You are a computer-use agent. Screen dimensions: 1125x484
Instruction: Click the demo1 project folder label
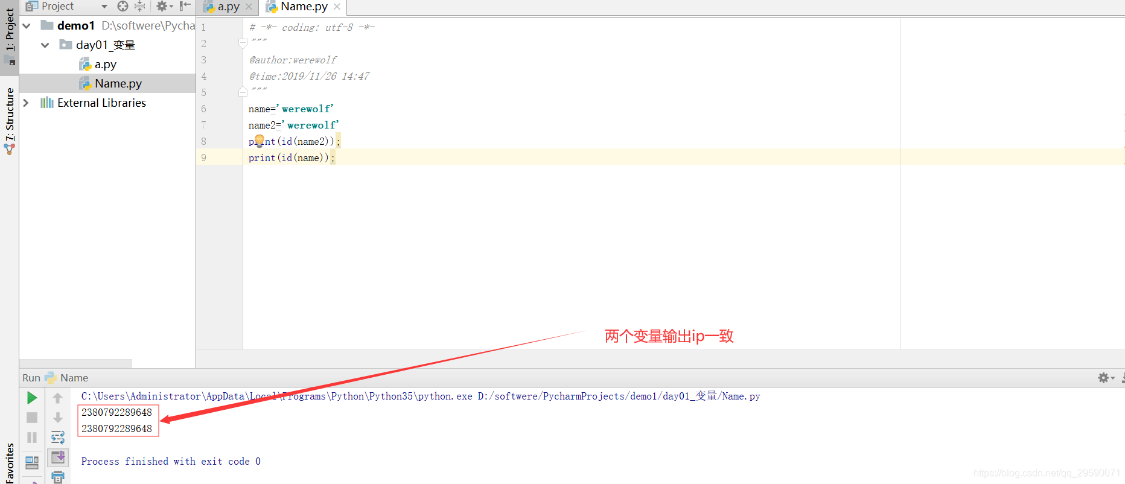click(76, 26)
